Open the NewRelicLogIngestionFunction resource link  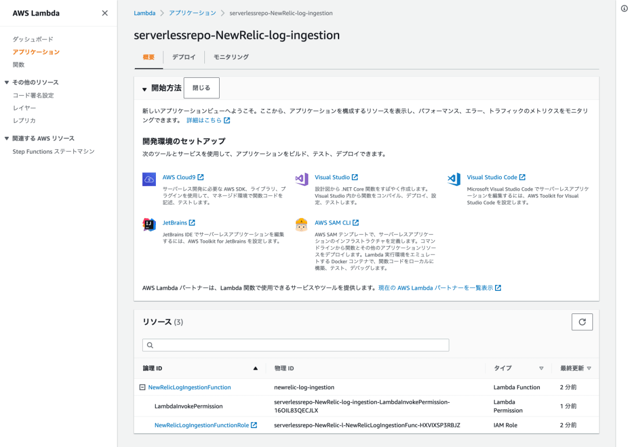(190, 387)
